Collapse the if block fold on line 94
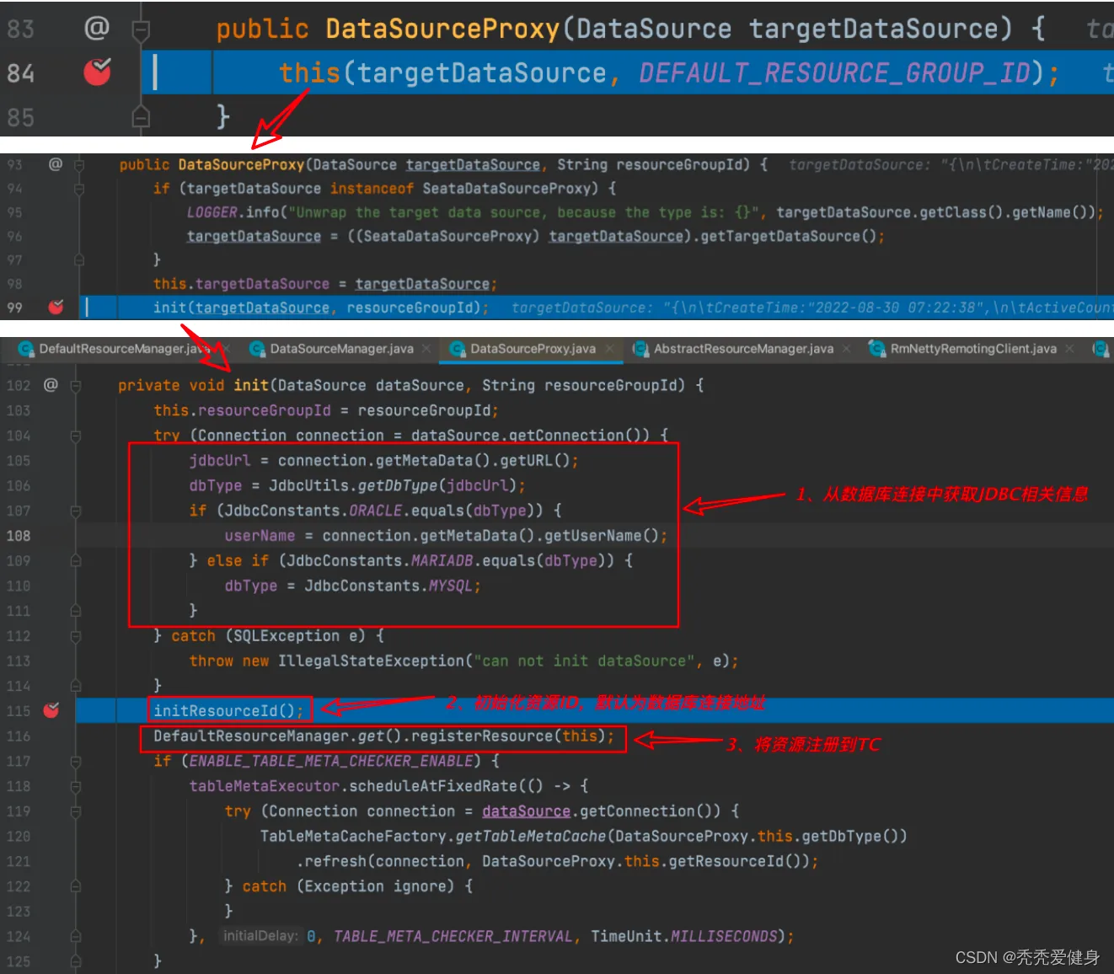This screenshot has height=974, width=1114. coord(79,189)
